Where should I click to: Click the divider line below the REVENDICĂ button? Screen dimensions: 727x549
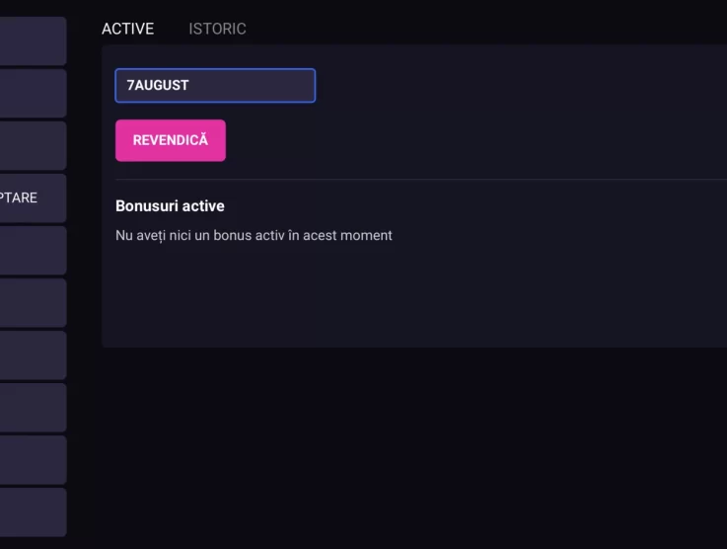[421, 179]
